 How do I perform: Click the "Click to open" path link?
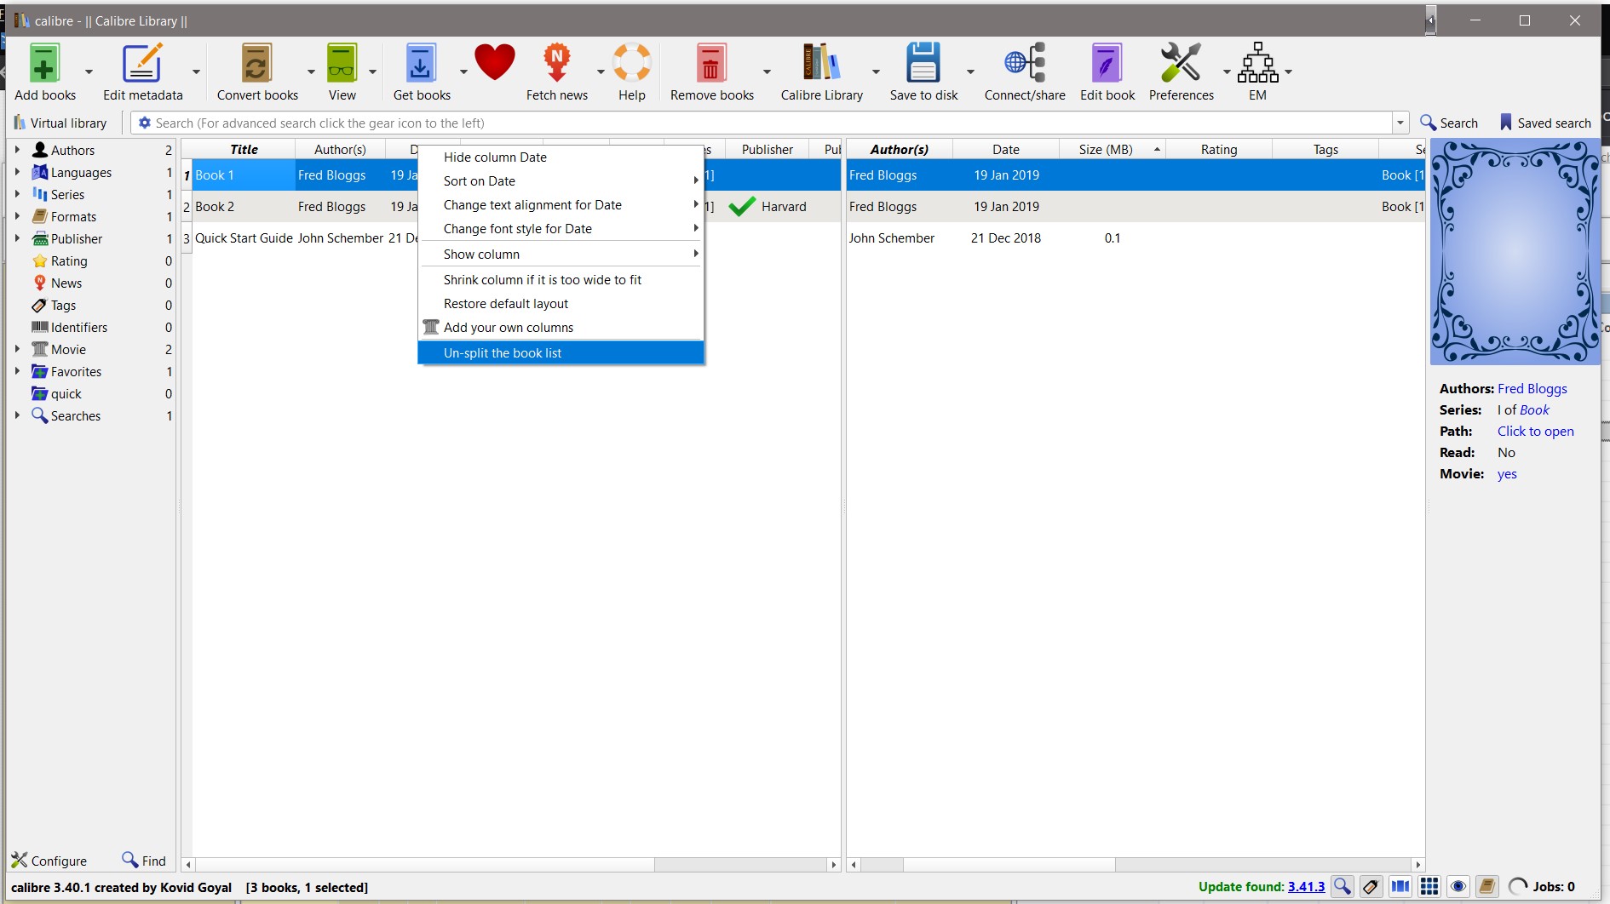1535,431
